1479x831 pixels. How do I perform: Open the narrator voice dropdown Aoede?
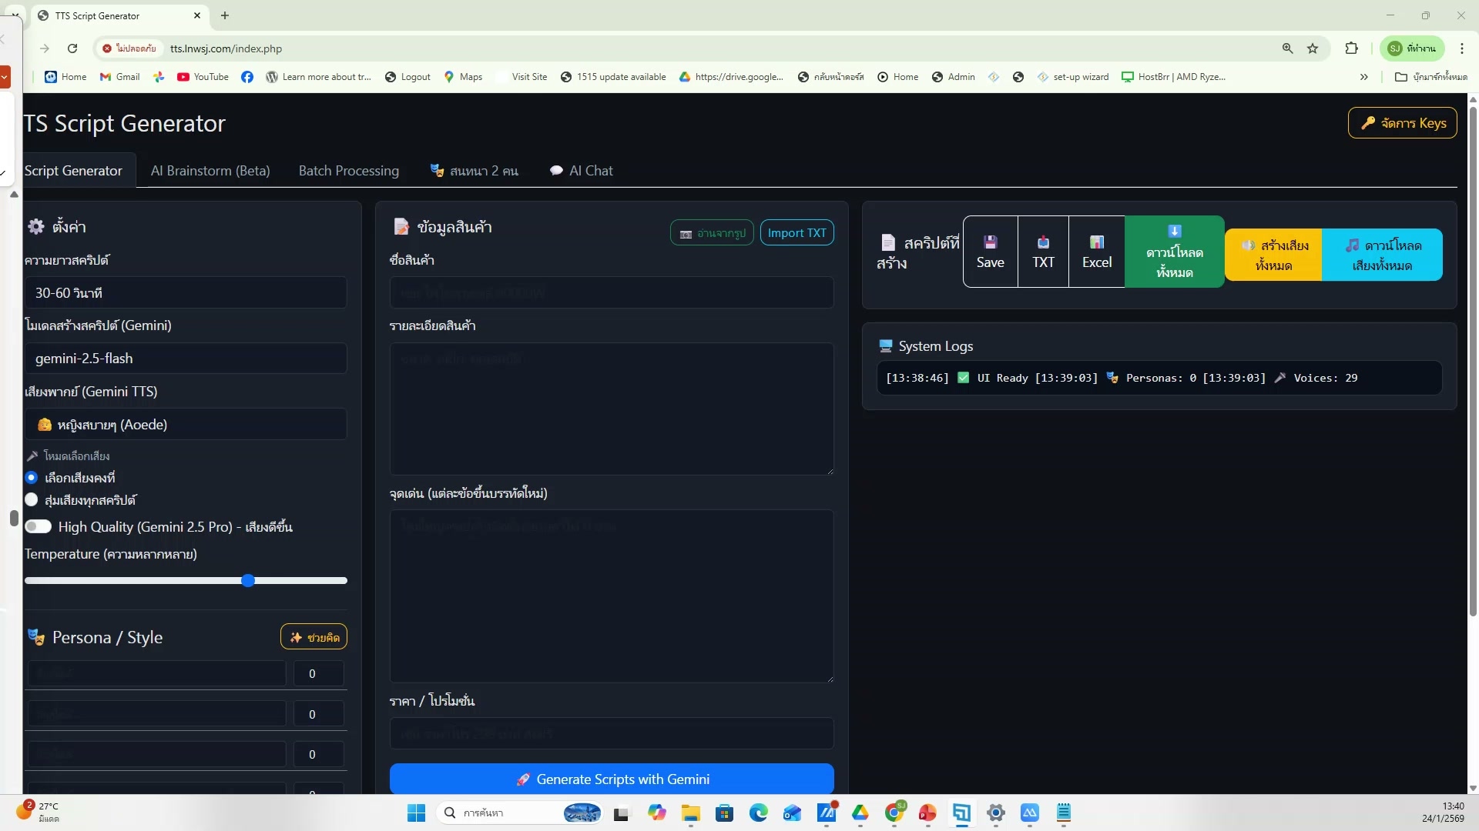186,424
